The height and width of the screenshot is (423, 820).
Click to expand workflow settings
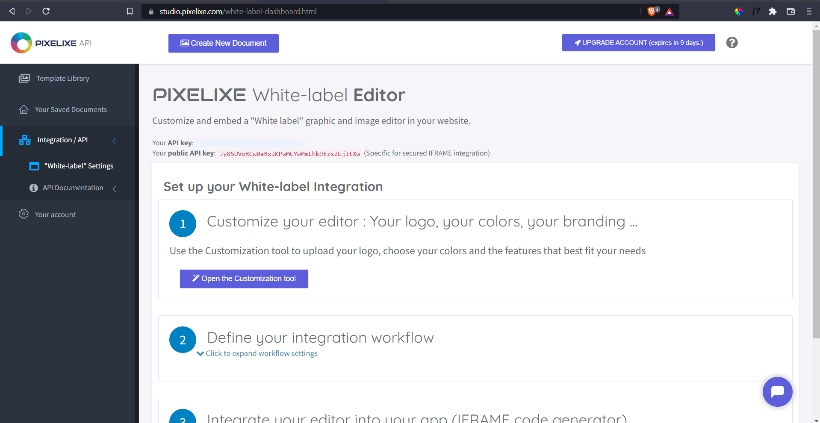(262, 353)
